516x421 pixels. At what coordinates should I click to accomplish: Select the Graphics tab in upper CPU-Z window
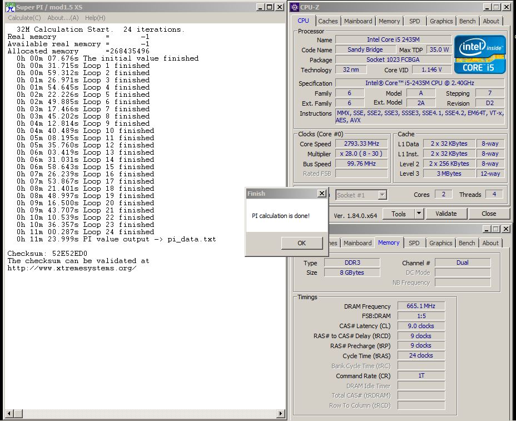[441, 21]
